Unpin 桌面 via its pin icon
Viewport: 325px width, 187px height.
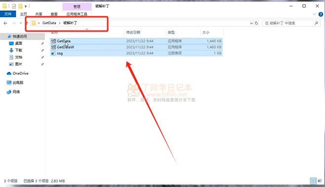point(42,43)
